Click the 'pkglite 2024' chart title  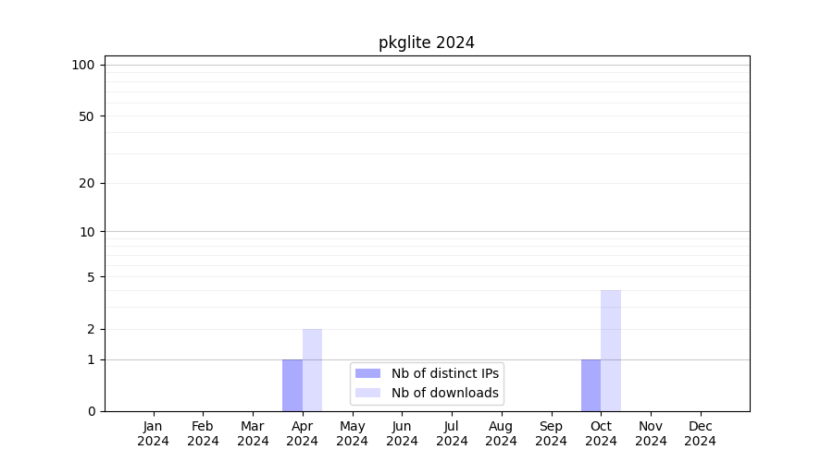(x=426, y=43)
